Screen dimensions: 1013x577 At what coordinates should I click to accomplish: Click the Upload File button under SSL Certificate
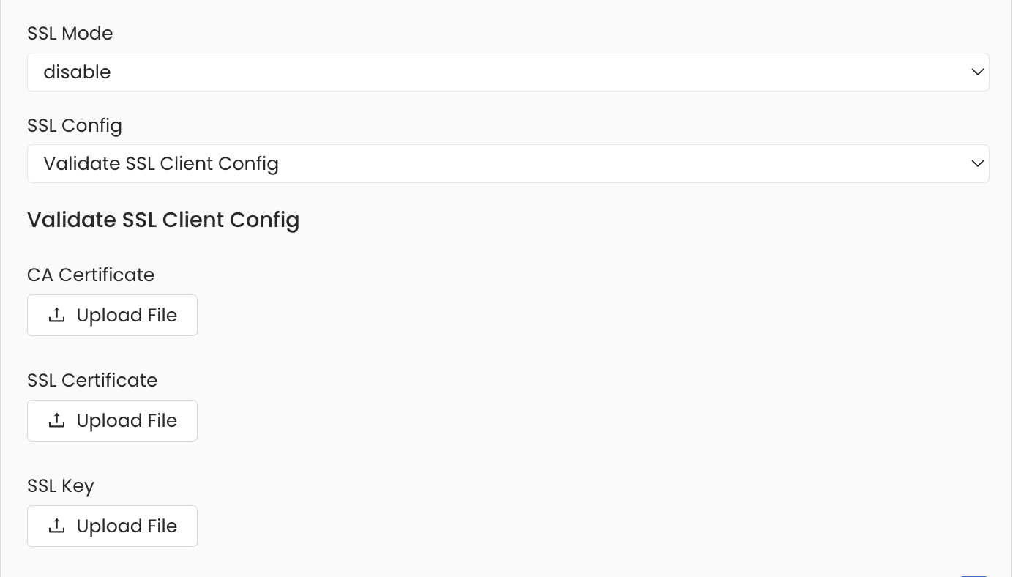112,420
